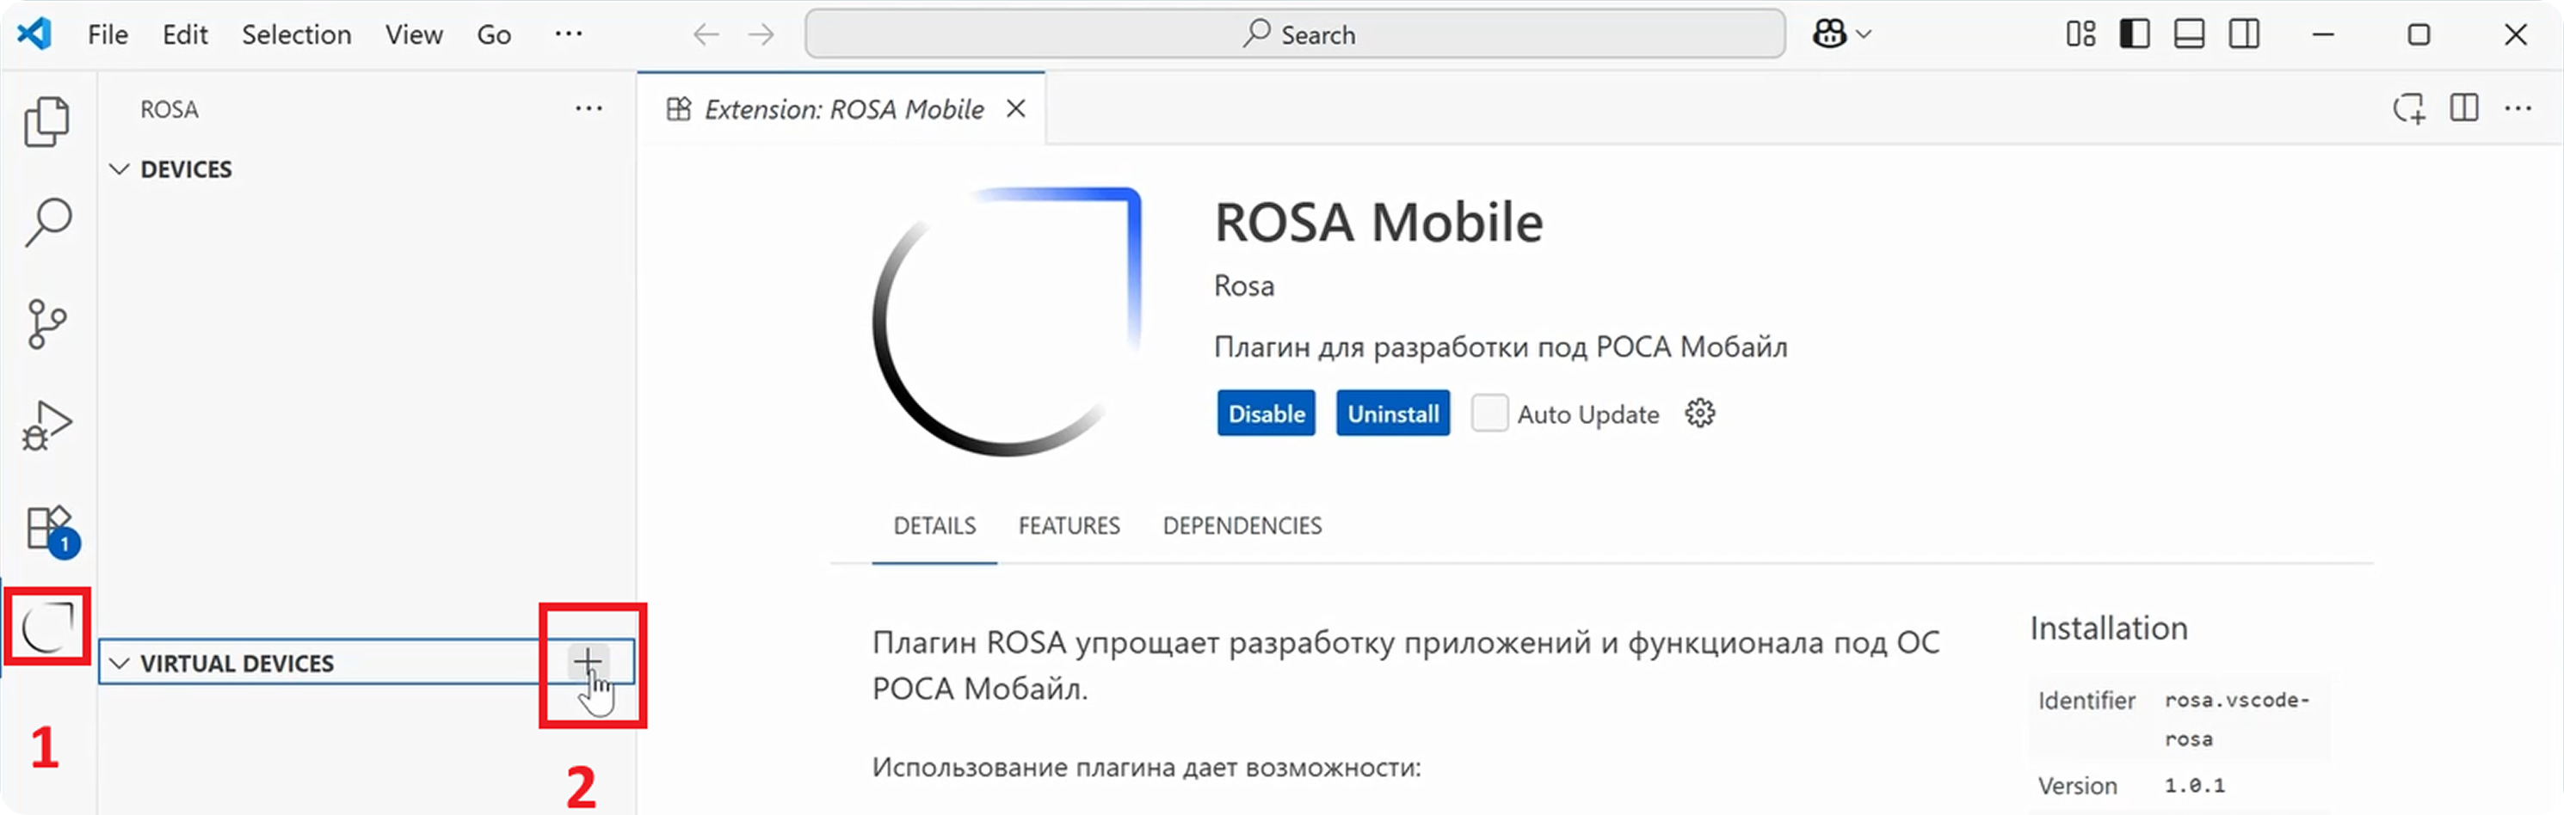Click identifier value rosa.vscode-rosa
The width and height of the screenshot is (2564, 815).
point(2236,719)
